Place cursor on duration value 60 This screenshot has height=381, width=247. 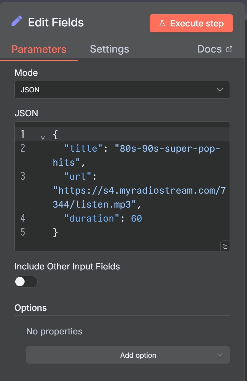coord(136,218)
